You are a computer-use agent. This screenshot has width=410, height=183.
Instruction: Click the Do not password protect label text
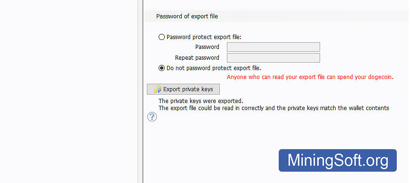tap(214, 68)
